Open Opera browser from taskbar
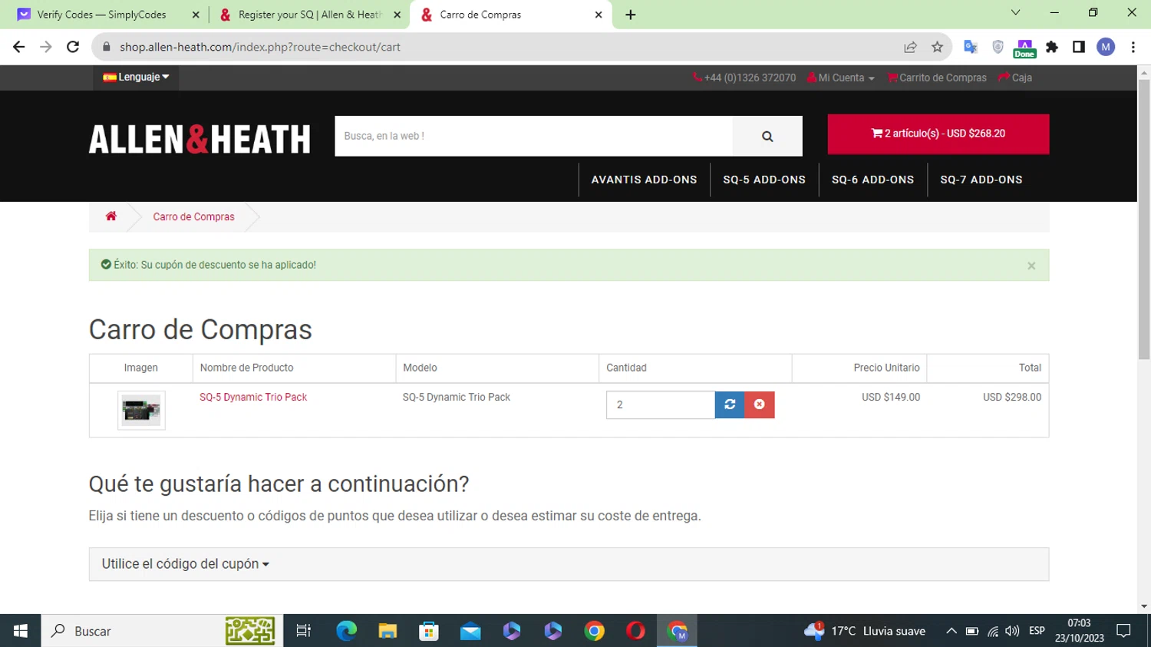Screen dimensions: 1151x647 (635, 631)
